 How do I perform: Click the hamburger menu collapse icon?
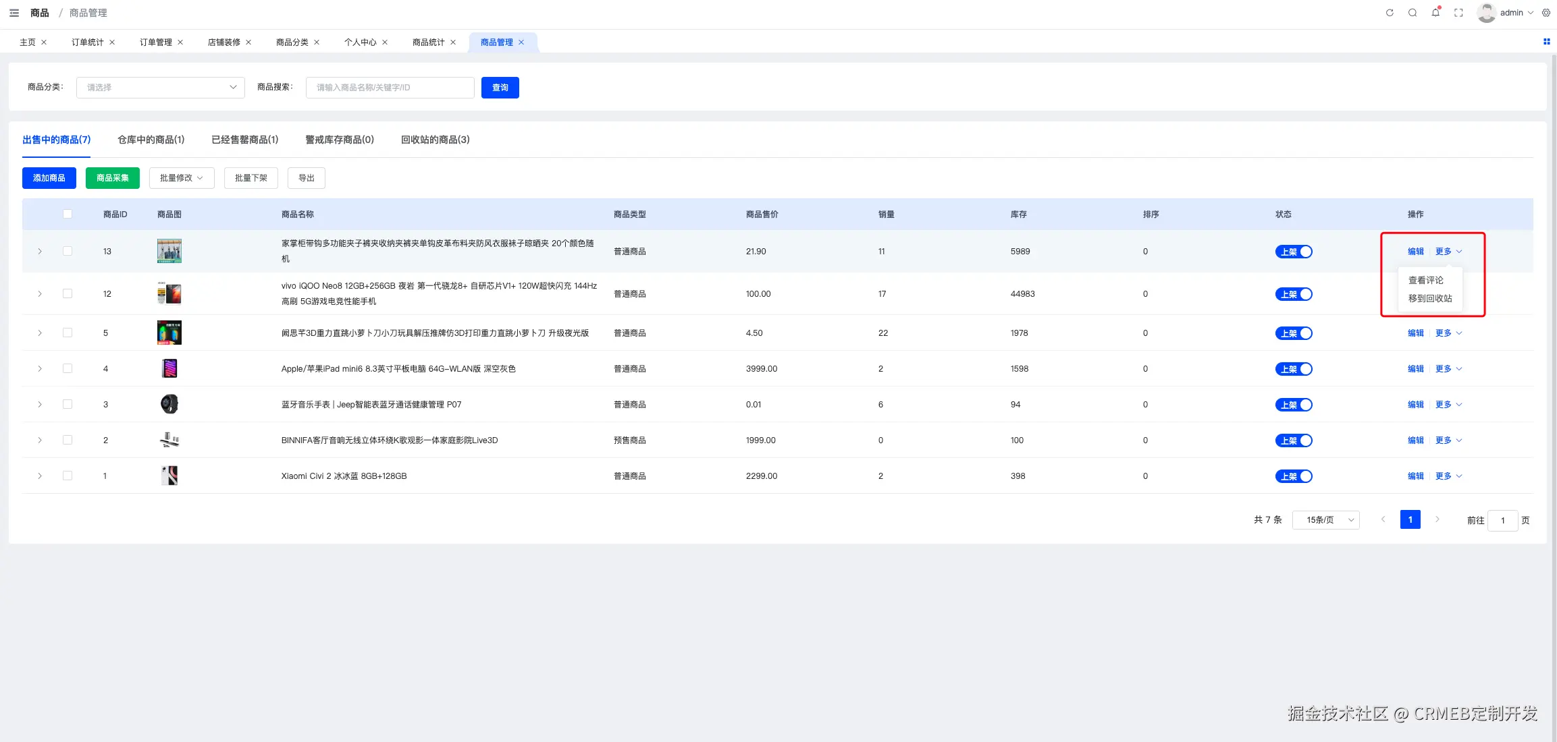click(14, 13)
